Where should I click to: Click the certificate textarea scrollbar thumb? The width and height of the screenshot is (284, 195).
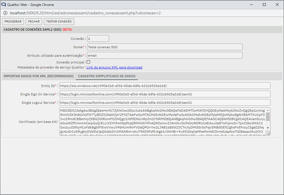pyautogui.click(x=268, y=116)
